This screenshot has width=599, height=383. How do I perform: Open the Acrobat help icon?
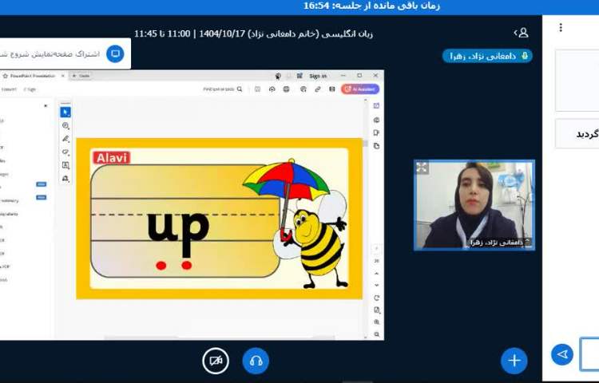(x=278, y=76)
